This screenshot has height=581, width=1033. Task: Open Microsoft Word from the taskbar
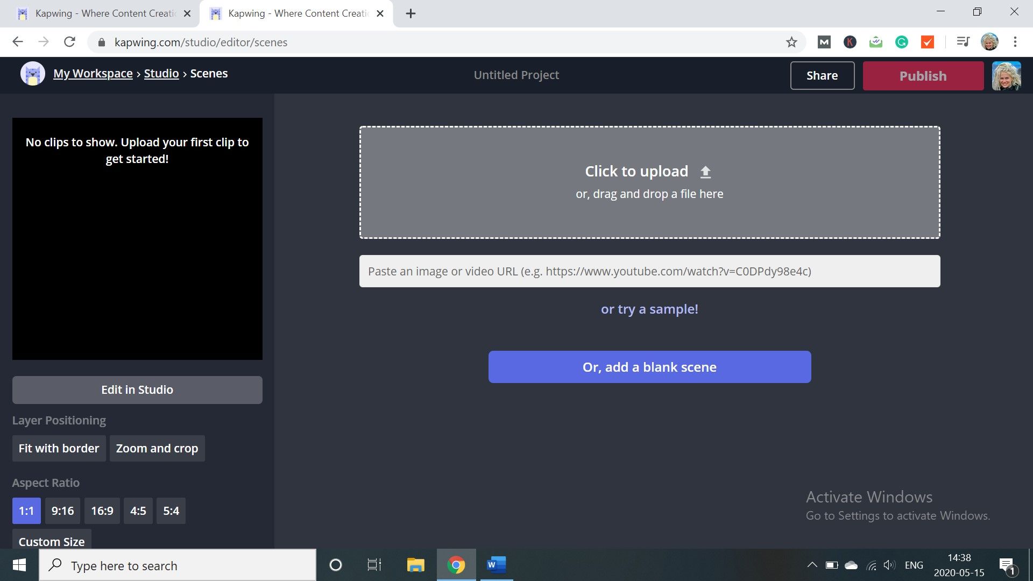496,565
